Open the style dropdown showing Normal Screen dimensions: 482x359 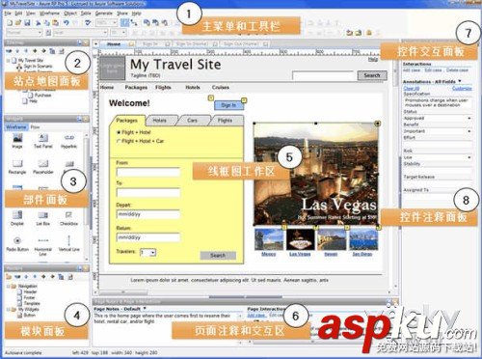(x=40, y=33)
